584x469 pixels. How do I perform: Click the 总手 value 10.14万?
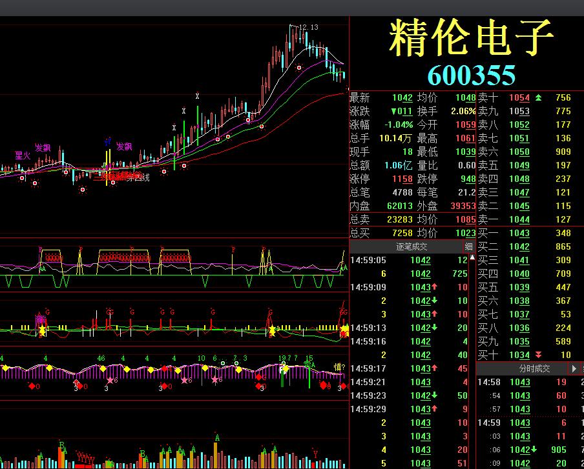pyautogui.click(x=395, y=138)
